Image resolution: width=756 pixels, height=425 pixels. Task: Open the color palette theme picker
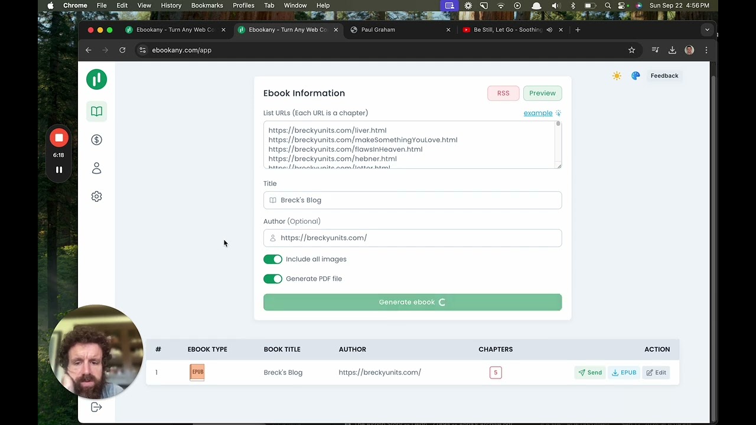[x=636, y=76]
